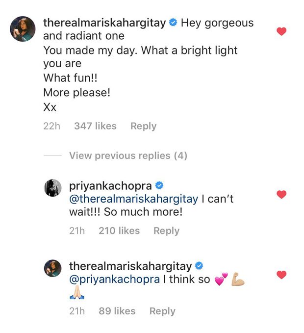This screenshot has height=333, width=304.
Task: View the 89 likes list
Action: (117, 311)
